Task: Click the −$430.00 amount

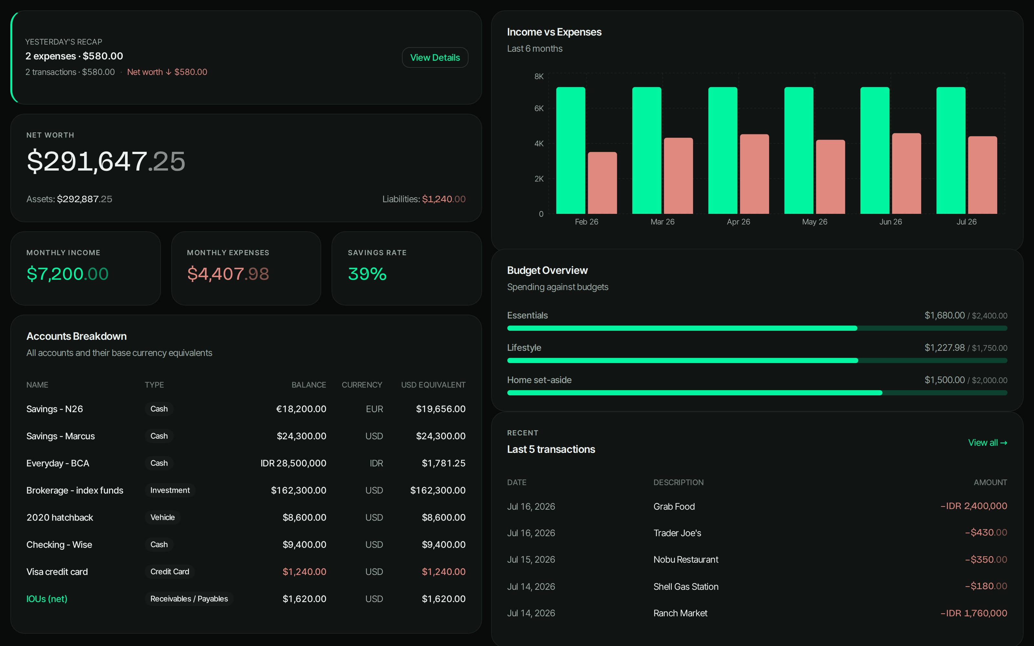Action: [986, 532]
